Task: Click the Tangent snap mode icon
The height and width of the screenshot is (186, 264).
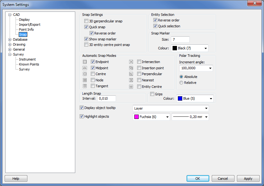Action: tap(85, 86)
